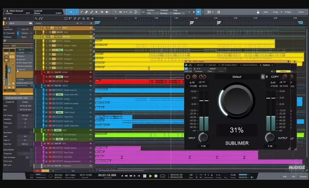Viewport: 309px width, 188px height.
Task: Select the Eraser tool
Action: pos(86,12)
